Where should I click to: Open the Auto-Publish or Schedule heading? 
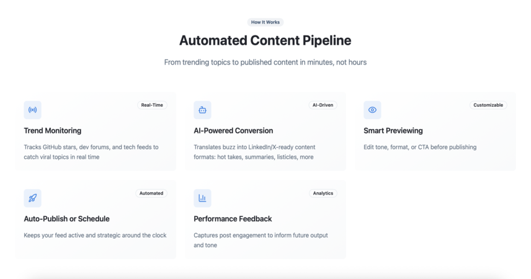67,219
